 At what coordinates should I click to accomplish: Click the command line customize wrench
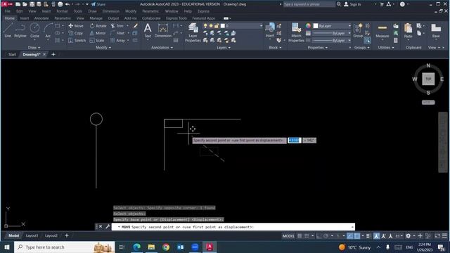click(108, 226)
